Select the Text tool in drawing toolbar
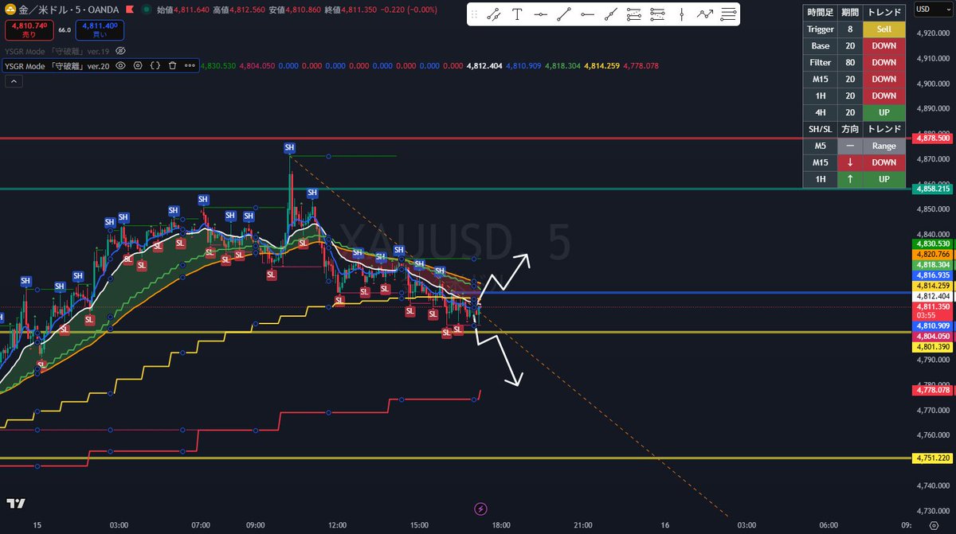This screenshot has width=956, height=534. pyautogui.click(x=517, y=14)
